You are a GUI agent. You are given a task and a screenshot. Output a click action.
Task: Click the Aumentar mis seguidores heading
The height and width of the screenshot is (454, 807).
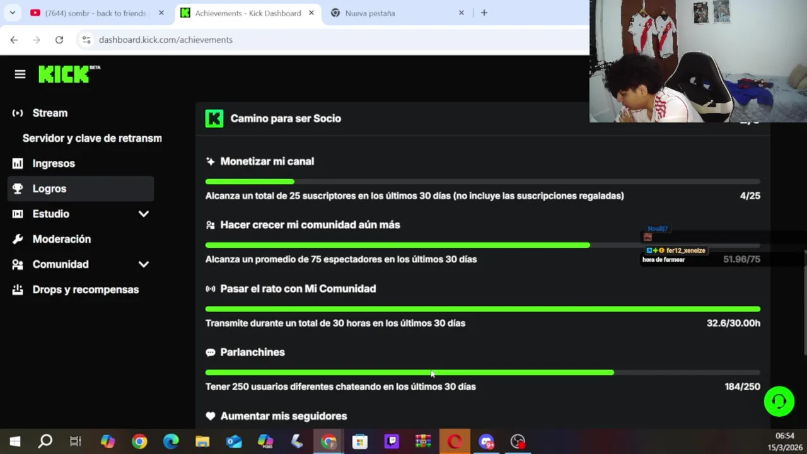(x=284, y=416)
